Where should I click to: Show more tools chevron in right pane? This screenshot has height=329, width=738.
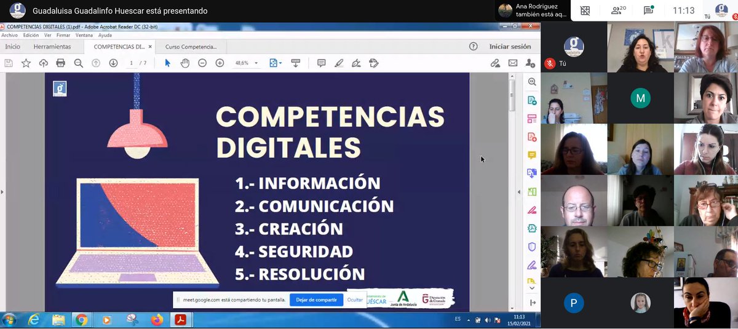tap(532, 287)
